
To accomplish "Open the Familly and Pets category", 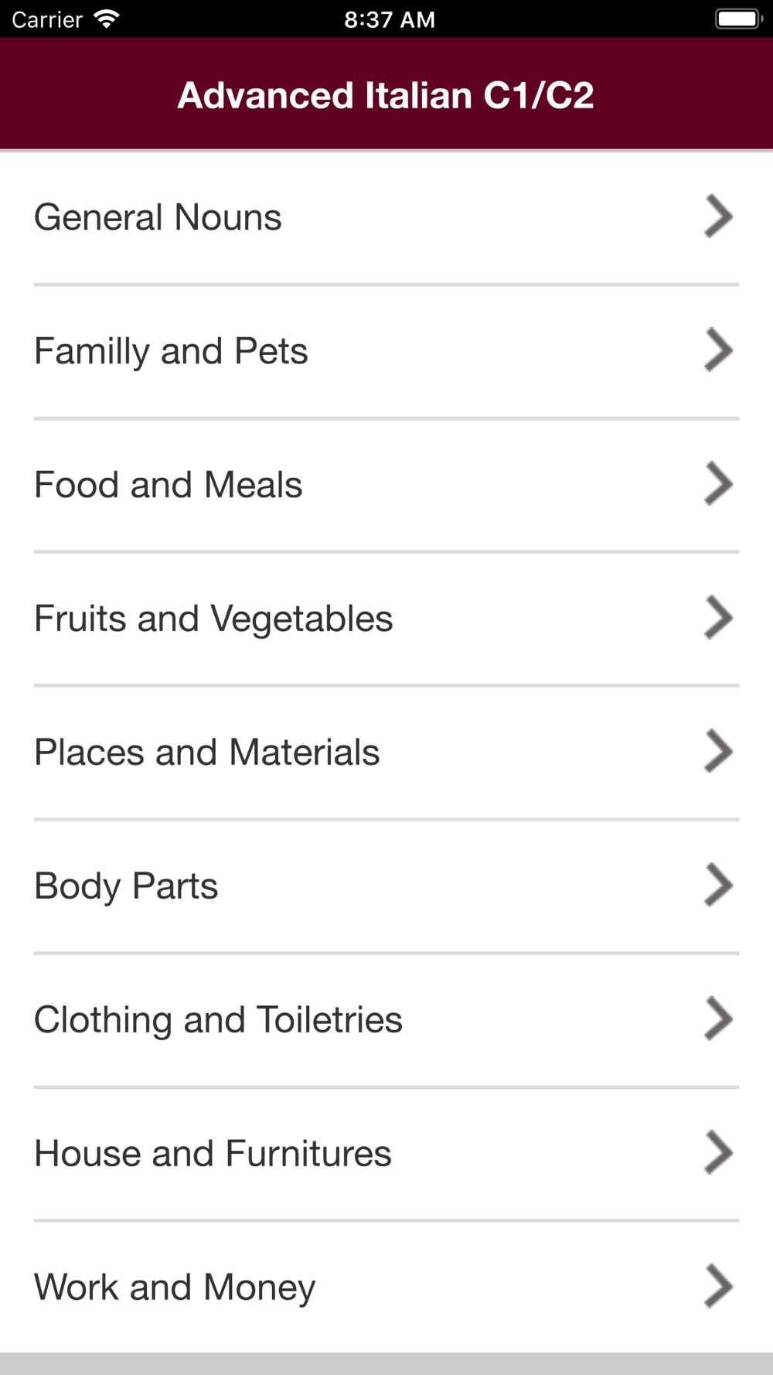I will [386, 352].
